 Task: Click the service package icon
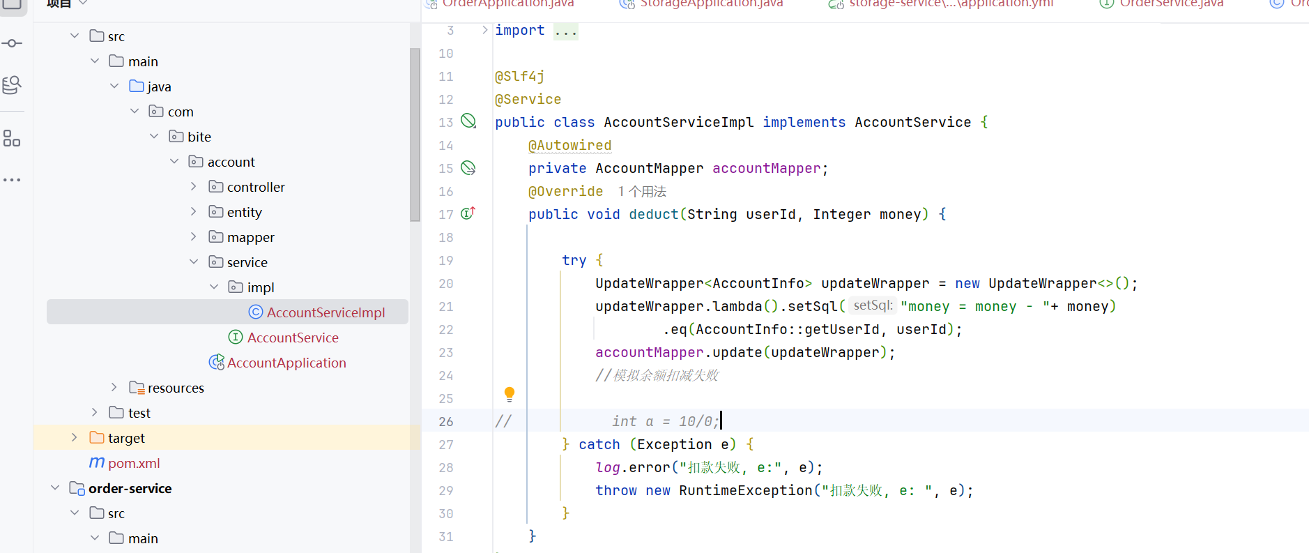[x=216, y=262]
